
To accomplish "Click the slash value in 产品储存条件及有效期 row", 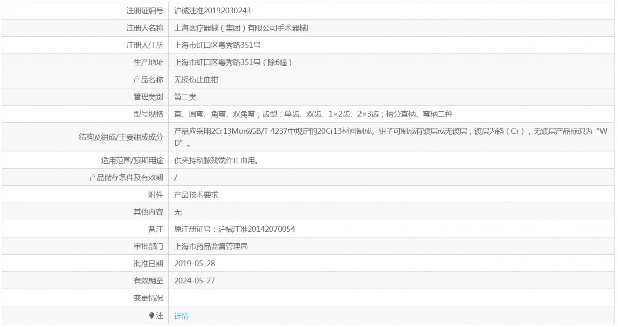I will pos(176,178).
